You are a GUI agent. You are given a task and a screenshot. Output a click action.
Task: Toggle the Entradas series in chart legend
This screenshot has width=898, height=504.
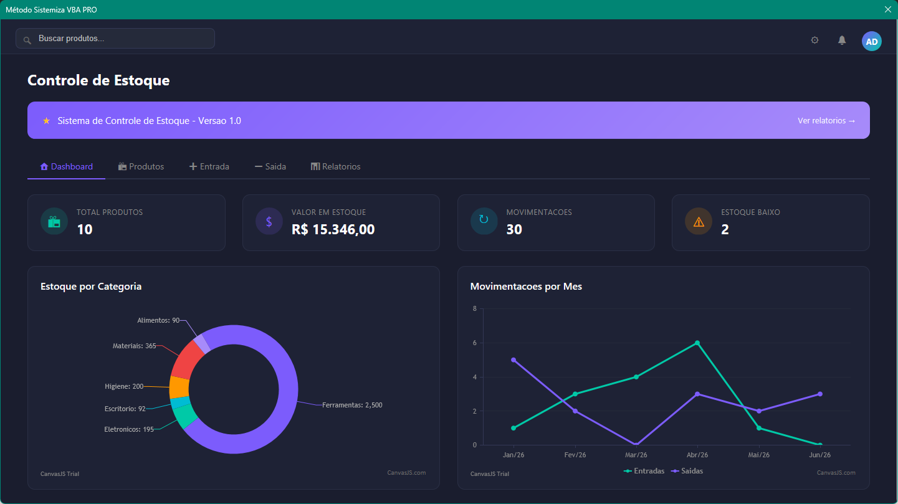(644, 471)
